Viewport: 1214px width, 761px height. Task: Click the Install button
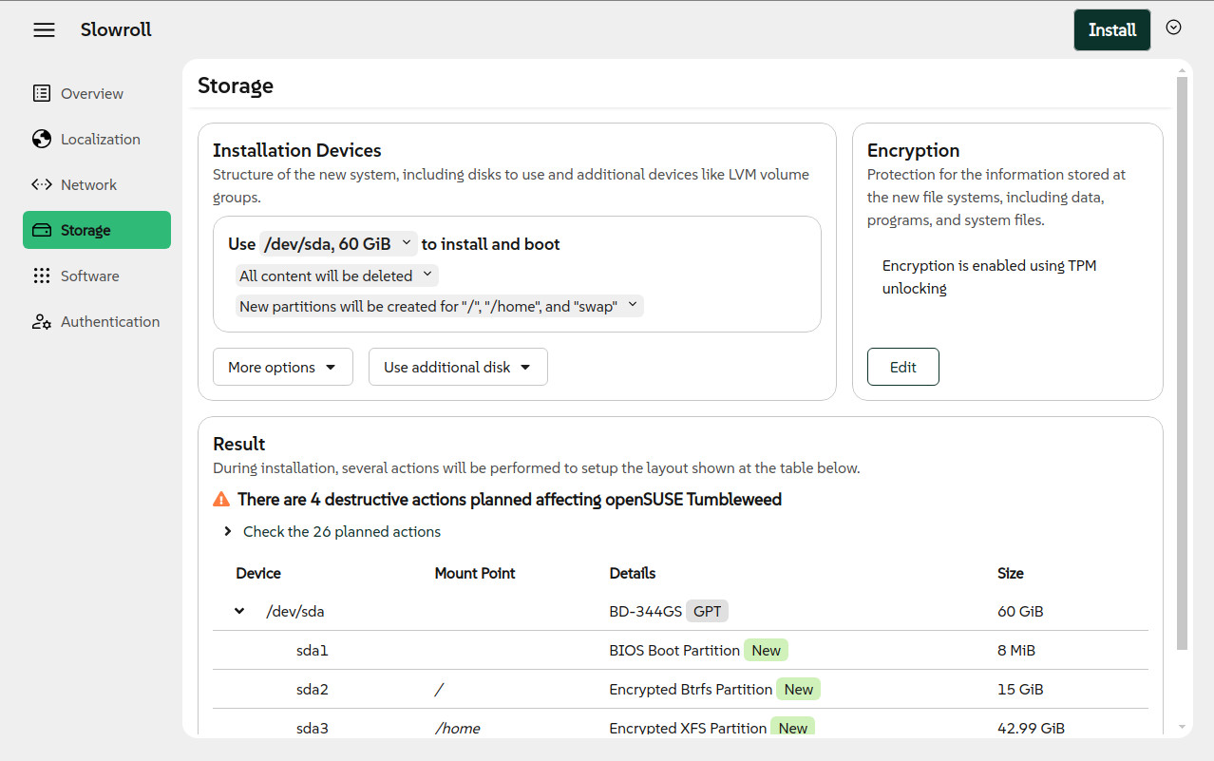[x=1112, y=29]
